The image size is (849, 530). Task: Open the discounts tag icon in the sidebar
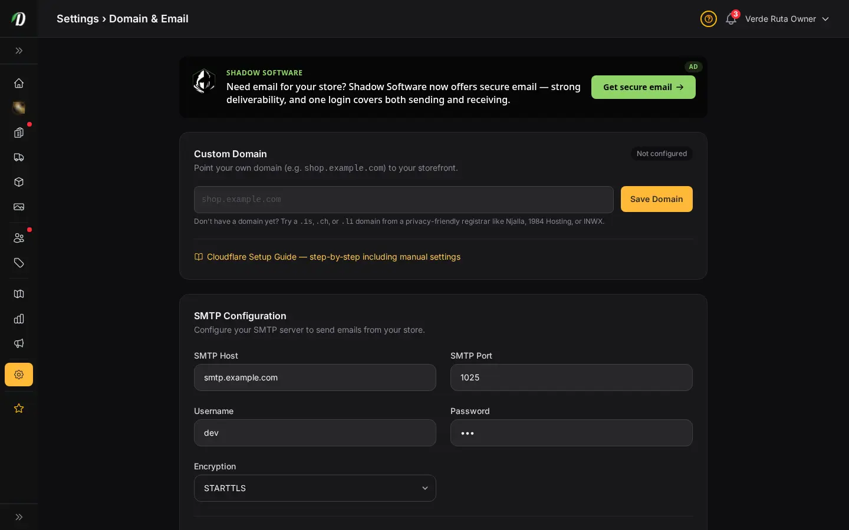tap(19, 263)
